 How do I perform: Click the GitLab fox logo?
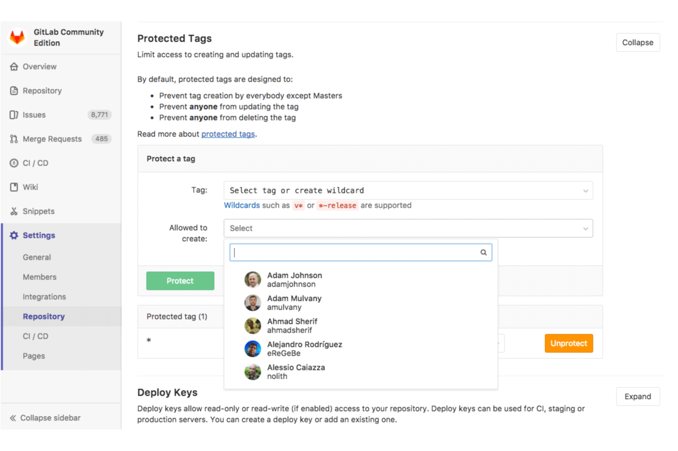[18, 37]
